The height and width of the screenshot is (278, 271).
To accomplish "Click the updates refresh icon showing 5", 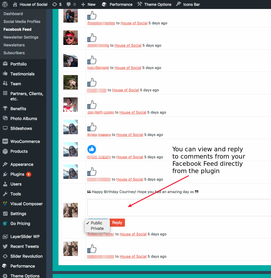I will (54, 4).
